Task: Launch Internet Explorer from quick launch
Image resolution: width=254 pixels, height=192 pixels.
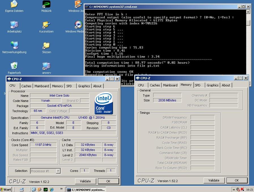Action: 52,189
